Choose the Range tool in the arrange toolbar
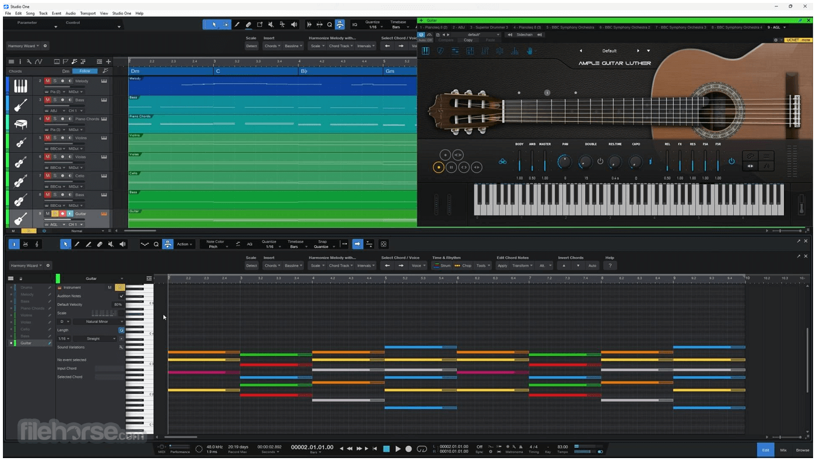 (226, 24)
